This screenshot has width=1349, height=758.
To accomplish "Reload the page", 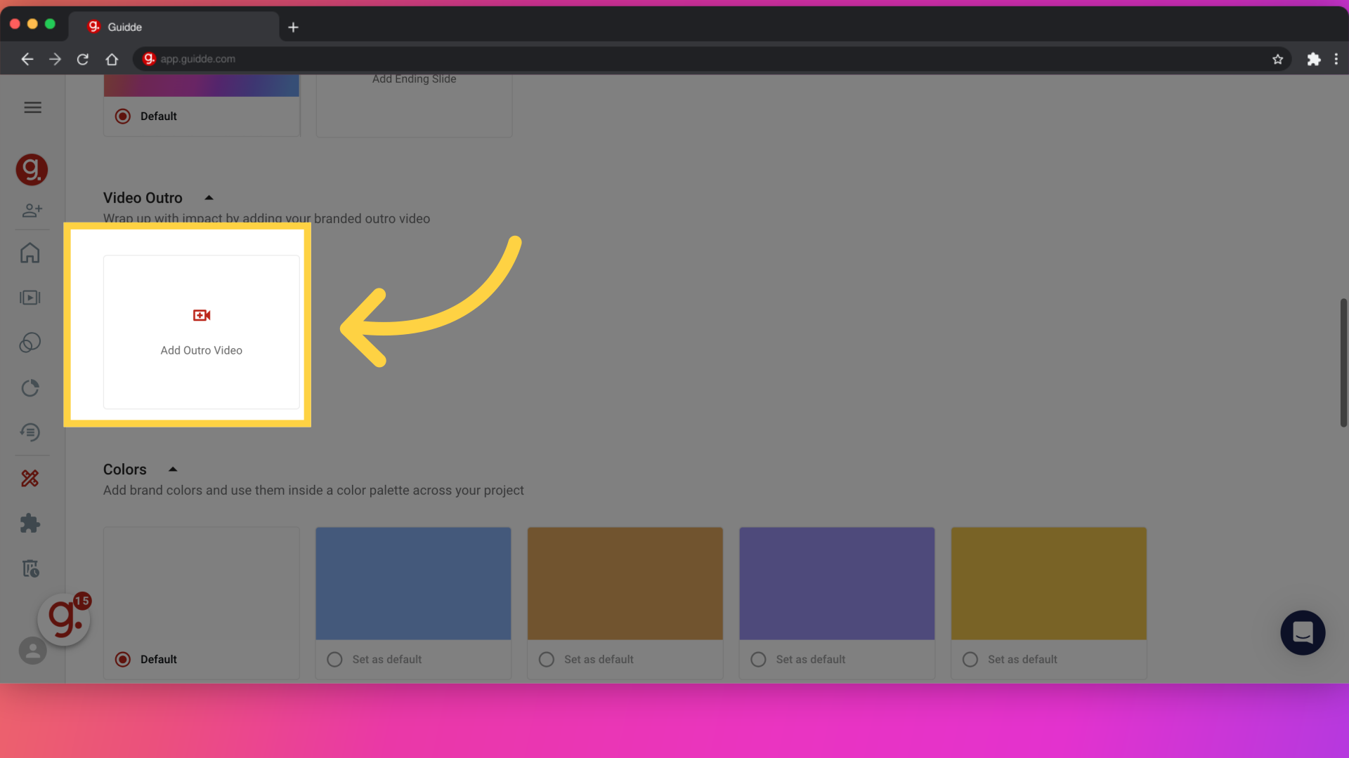I will (x=83, y=59).
